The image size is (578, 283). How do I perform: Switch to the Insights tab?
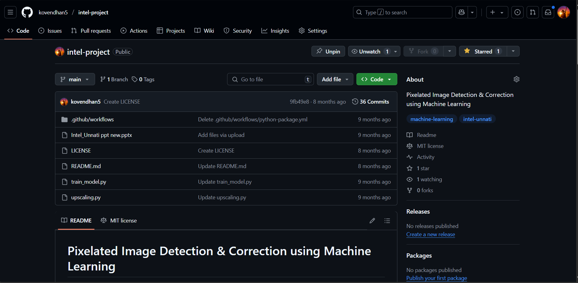pyautogui.click(x=275, y=31)
